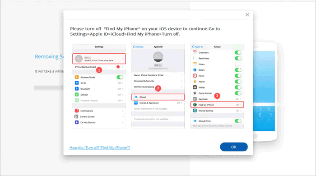Click the Wallet icon in iCloud list
The image size is (316, 176).
(x=195, y=88)
